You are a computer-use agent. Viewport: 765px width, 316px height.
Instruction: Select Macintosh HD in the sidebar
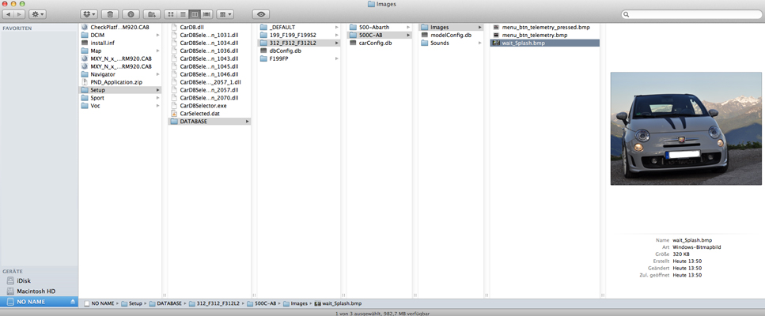[x=36, y=291]
